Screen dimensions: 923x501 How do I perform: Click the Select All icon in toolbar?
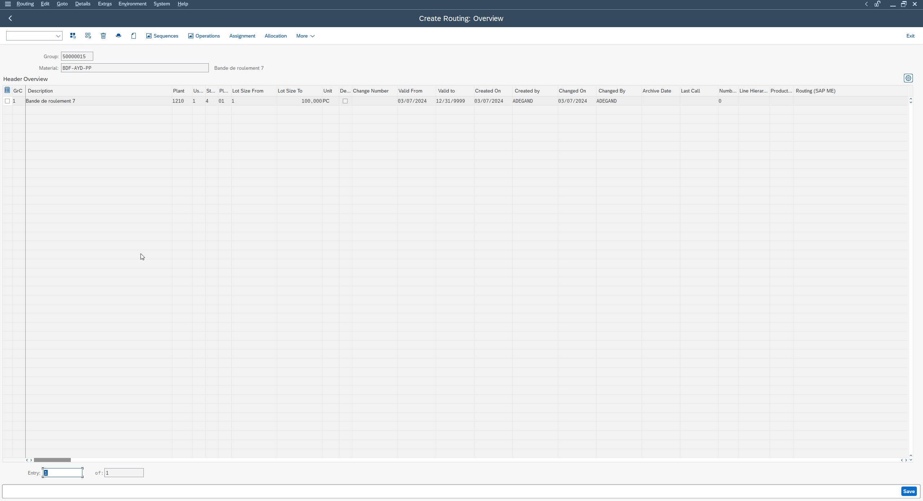73,36
